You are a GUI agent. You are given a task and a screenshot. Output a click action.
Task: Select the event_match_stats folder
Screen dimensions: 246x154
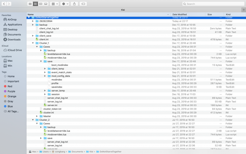[61, 73]
